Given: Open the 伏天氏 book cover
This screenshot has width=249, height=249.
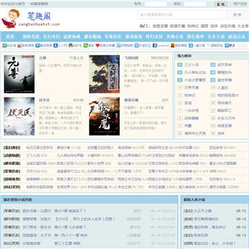Looking at the screenshot, I should (x=19, y=116).
